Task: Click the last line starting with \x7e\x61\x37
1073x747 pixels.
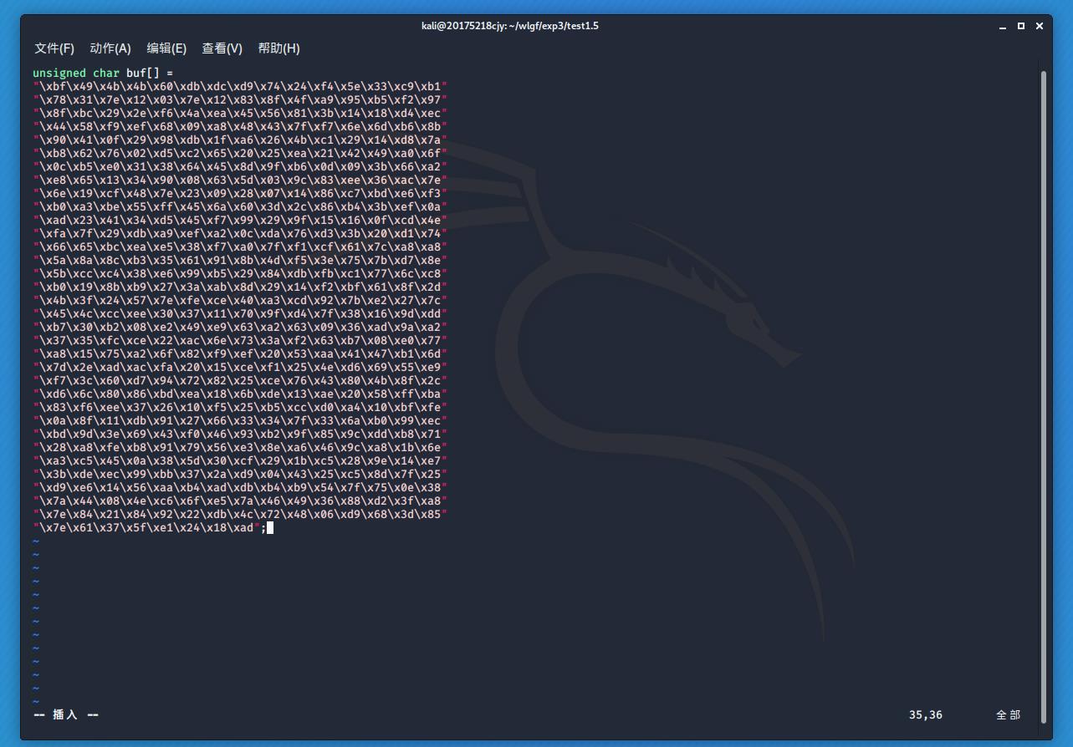Action: click(151, 528)
